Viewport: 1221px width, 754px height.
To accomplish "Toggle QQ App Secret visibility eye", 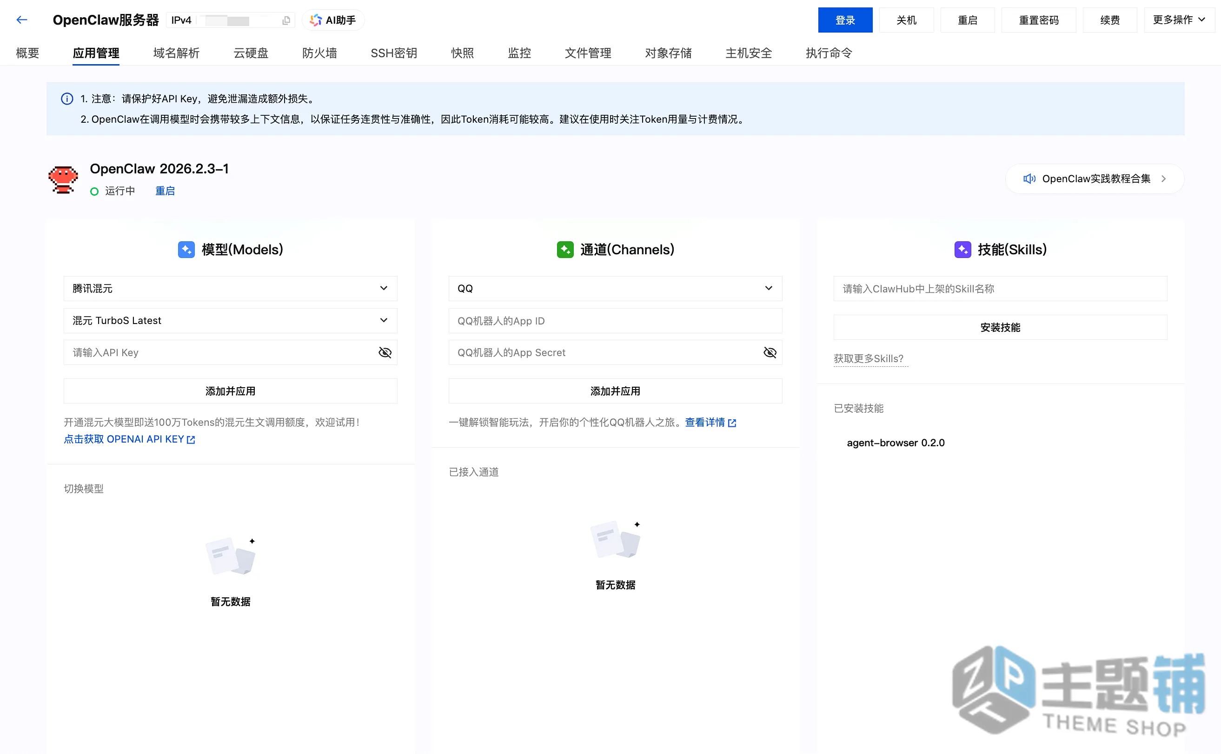I will pos(770,352).
